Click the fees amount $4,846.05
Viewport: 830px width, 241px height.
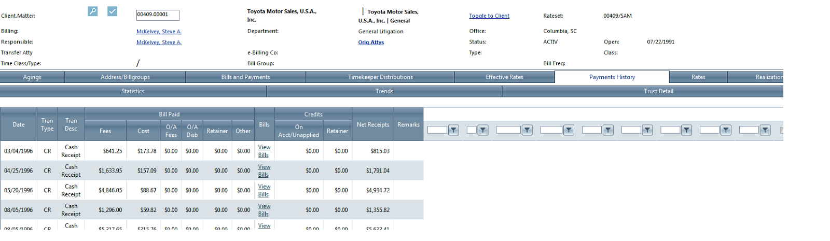pos(110,191)
